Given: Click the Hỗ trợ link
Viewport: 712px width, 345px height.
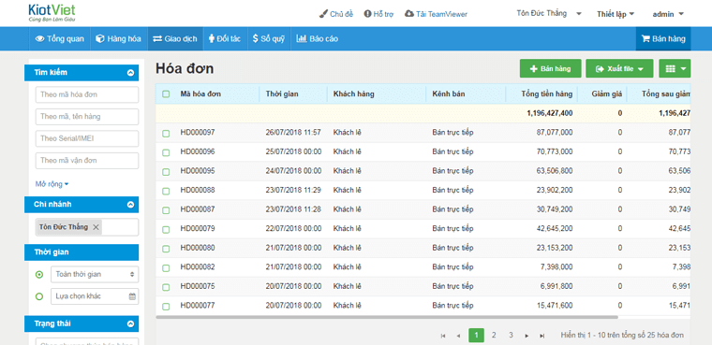Looking at the screenshot, I should (x=383, y=14).
